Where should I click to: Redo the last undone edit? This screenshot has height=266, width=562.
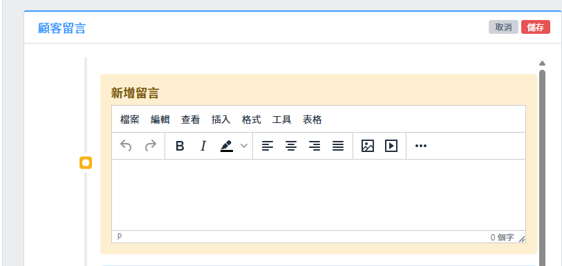[x=151, y=146]
